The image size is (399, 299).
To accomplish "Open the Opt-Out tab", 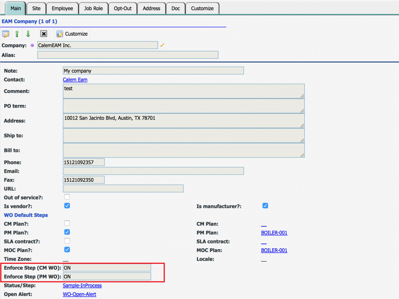I will tap(123, 8).
